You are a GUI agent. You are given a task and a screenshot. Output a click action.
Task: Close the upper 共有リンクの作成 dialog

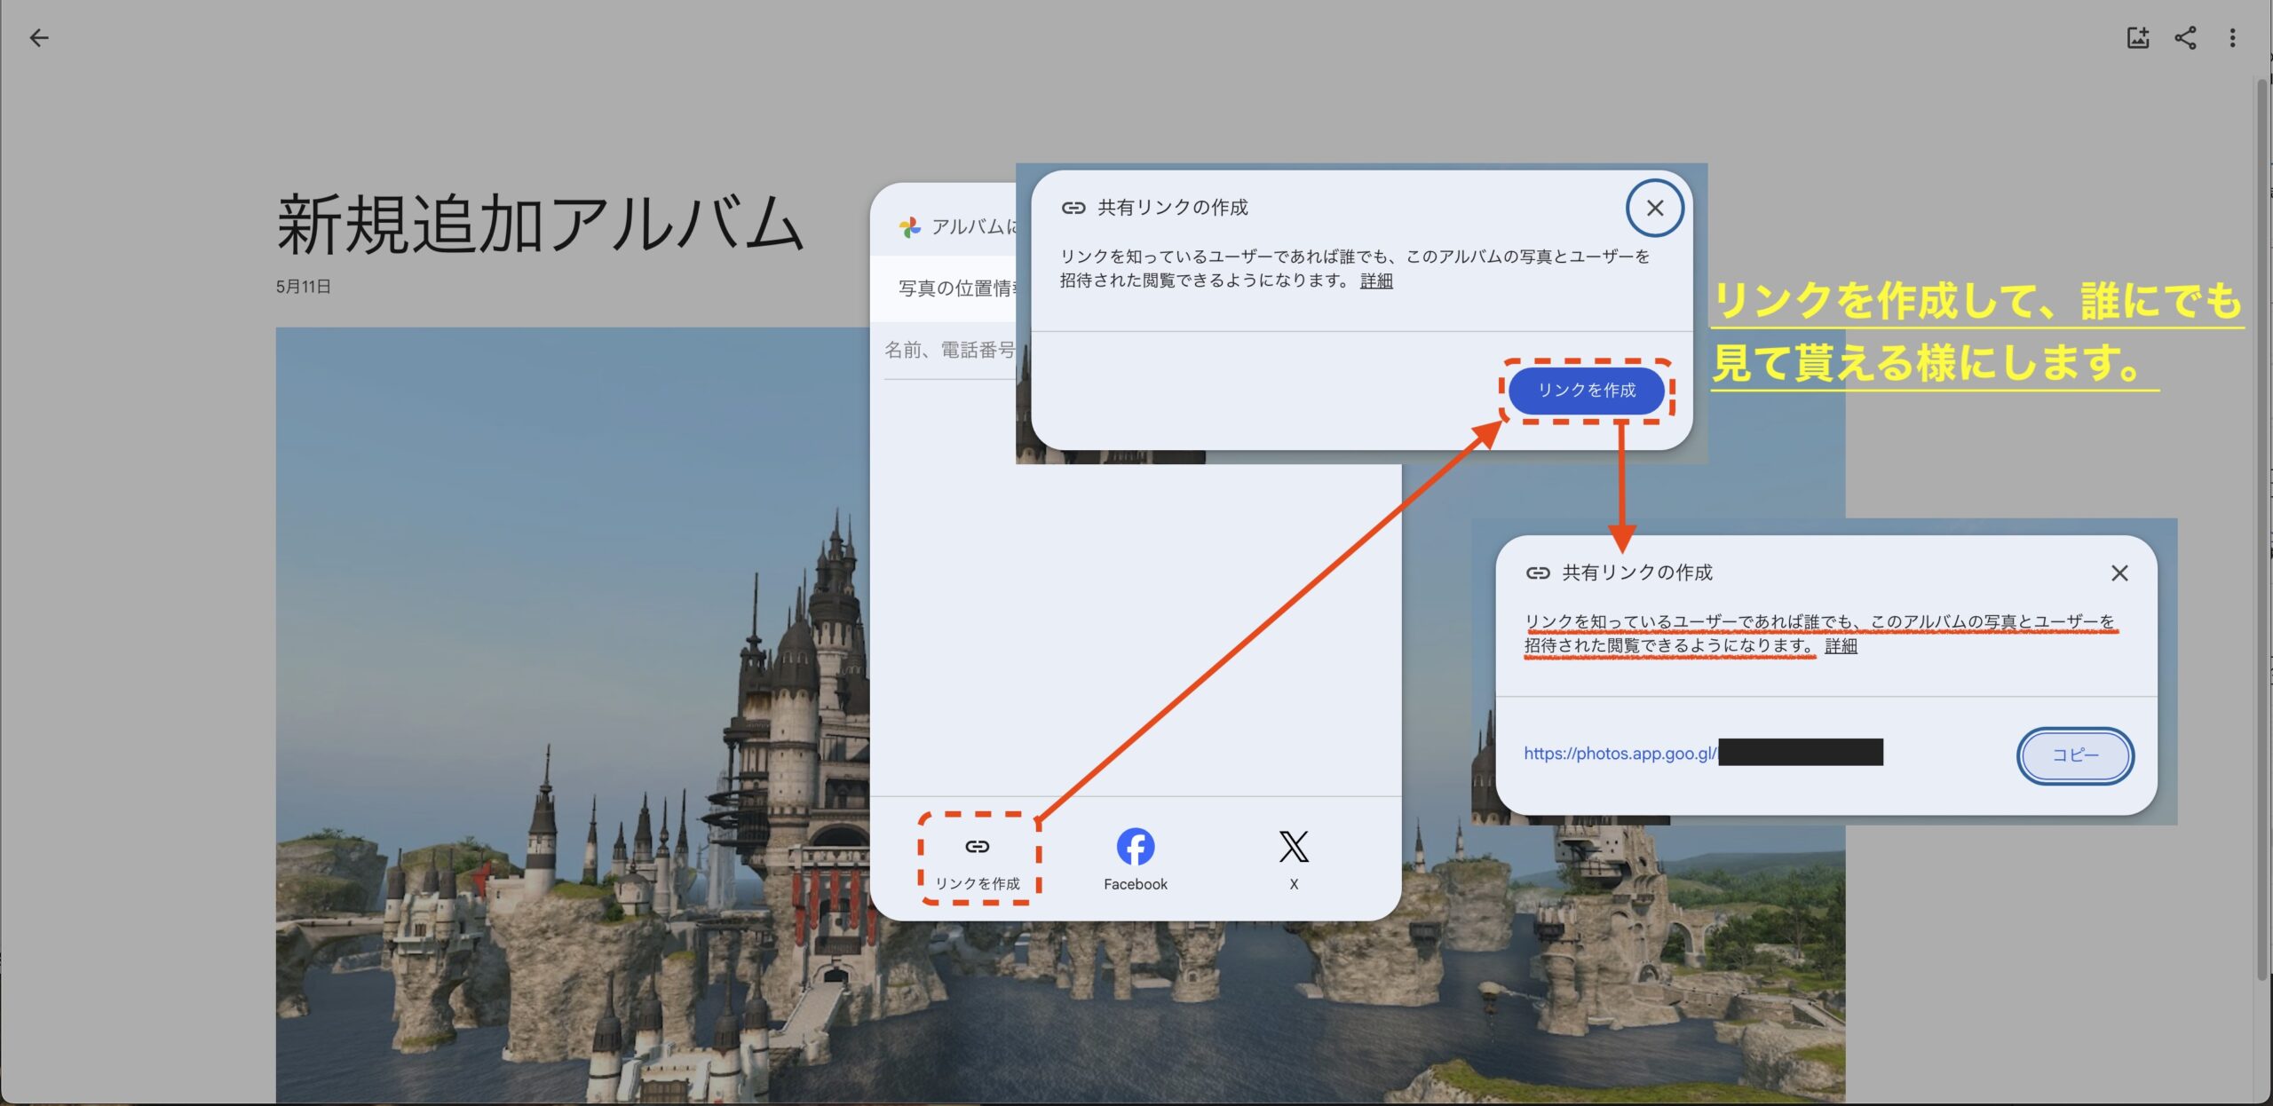(1654, 208)
